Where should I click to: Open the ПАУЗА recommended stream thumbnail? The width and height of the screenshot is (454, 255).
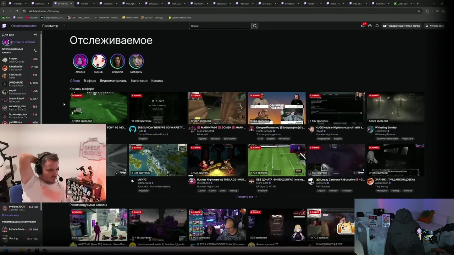(277, 225)
